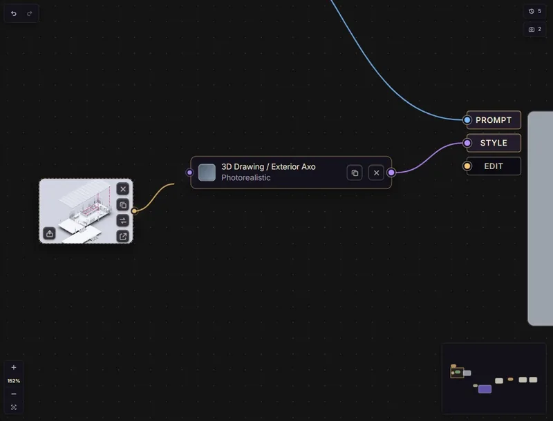Click the style node's purple output connector
The image size is (553, 421).
click(391, 173)
